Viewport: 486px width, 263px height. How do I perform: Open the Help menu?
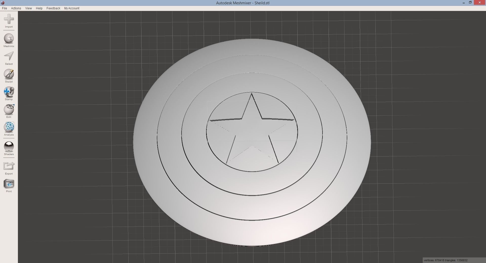[x=39, y=8]
